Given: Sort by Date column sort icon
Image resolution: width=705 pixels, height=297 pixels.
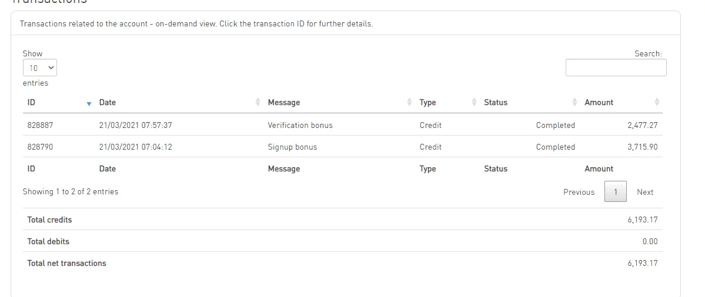Looking at the screenshot, I should (258, 102).
